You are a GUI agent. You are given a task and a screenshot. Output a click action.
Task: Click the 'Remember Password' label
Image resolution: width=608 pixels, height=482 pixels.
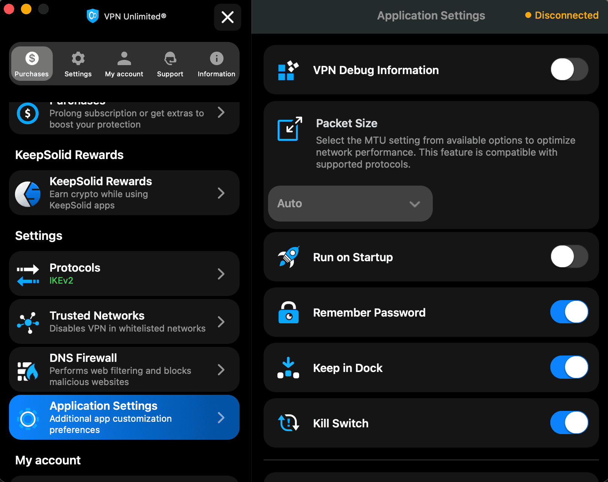click(x=369, y=312)
